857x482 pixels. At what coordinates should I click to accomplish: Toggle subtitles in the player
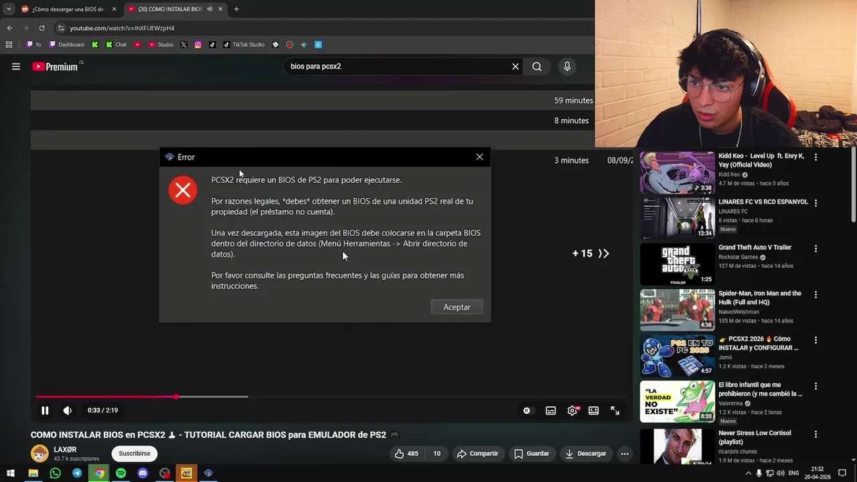click(x=550, y=410)
